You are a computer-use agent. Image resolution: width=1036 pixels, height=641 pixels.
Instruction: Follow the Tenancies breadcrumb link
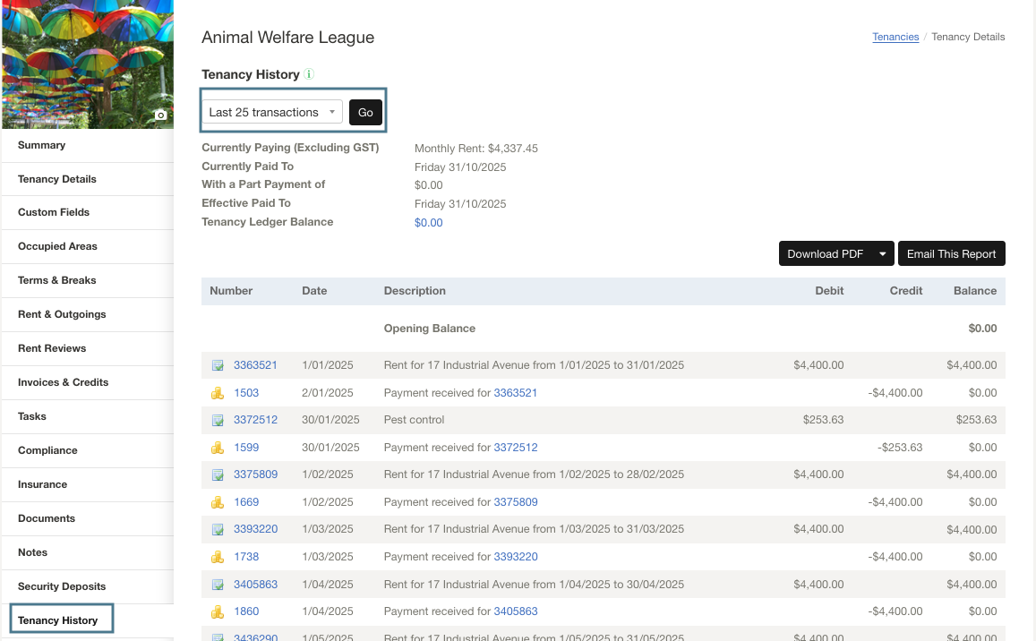895,37
